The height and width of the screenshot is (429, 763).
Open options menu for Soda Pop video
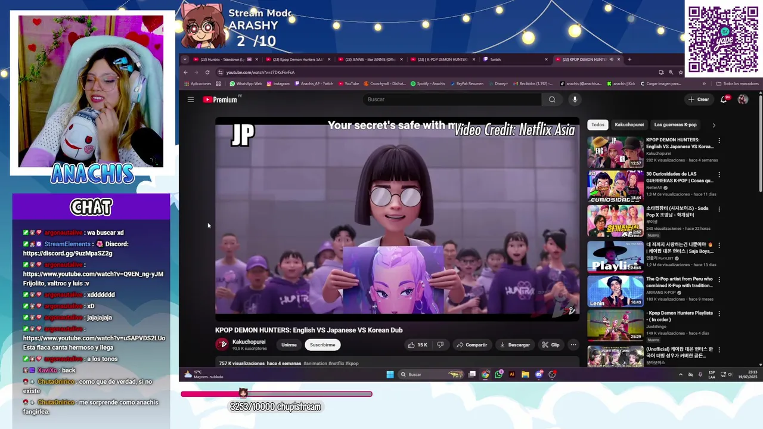(719, 209)
